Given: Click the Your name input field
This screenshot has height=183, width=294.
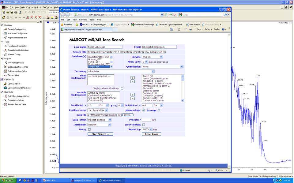Looking at the screenshot, I should 105,47.
